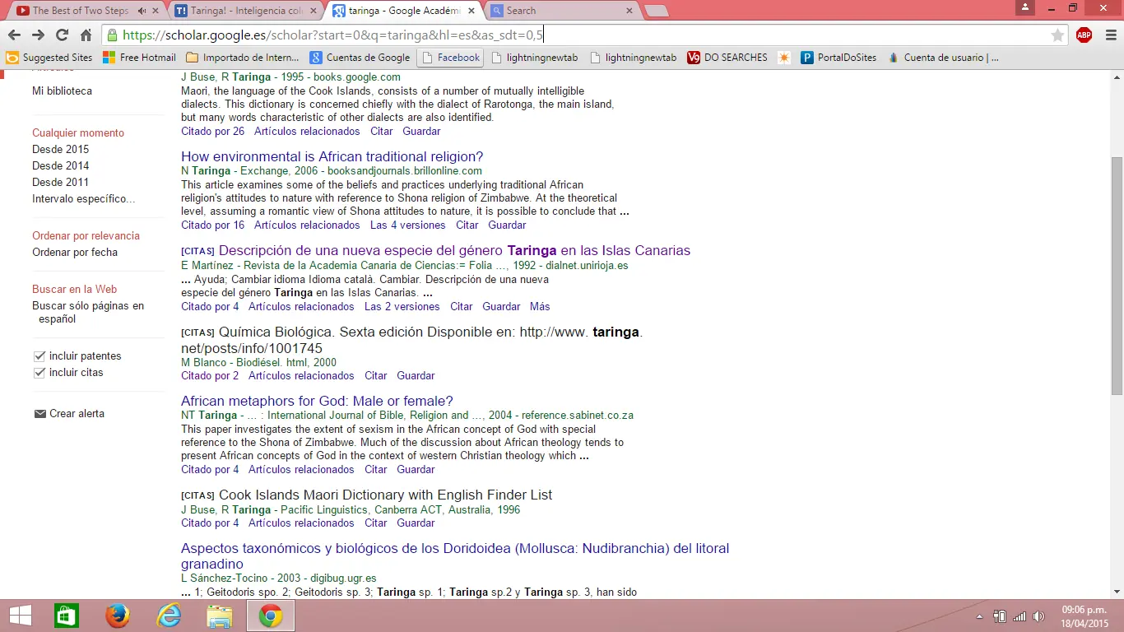1124x632 pixels.
Task: Click 'Crear alerta' with envelope icon
Action: [69, 413]
